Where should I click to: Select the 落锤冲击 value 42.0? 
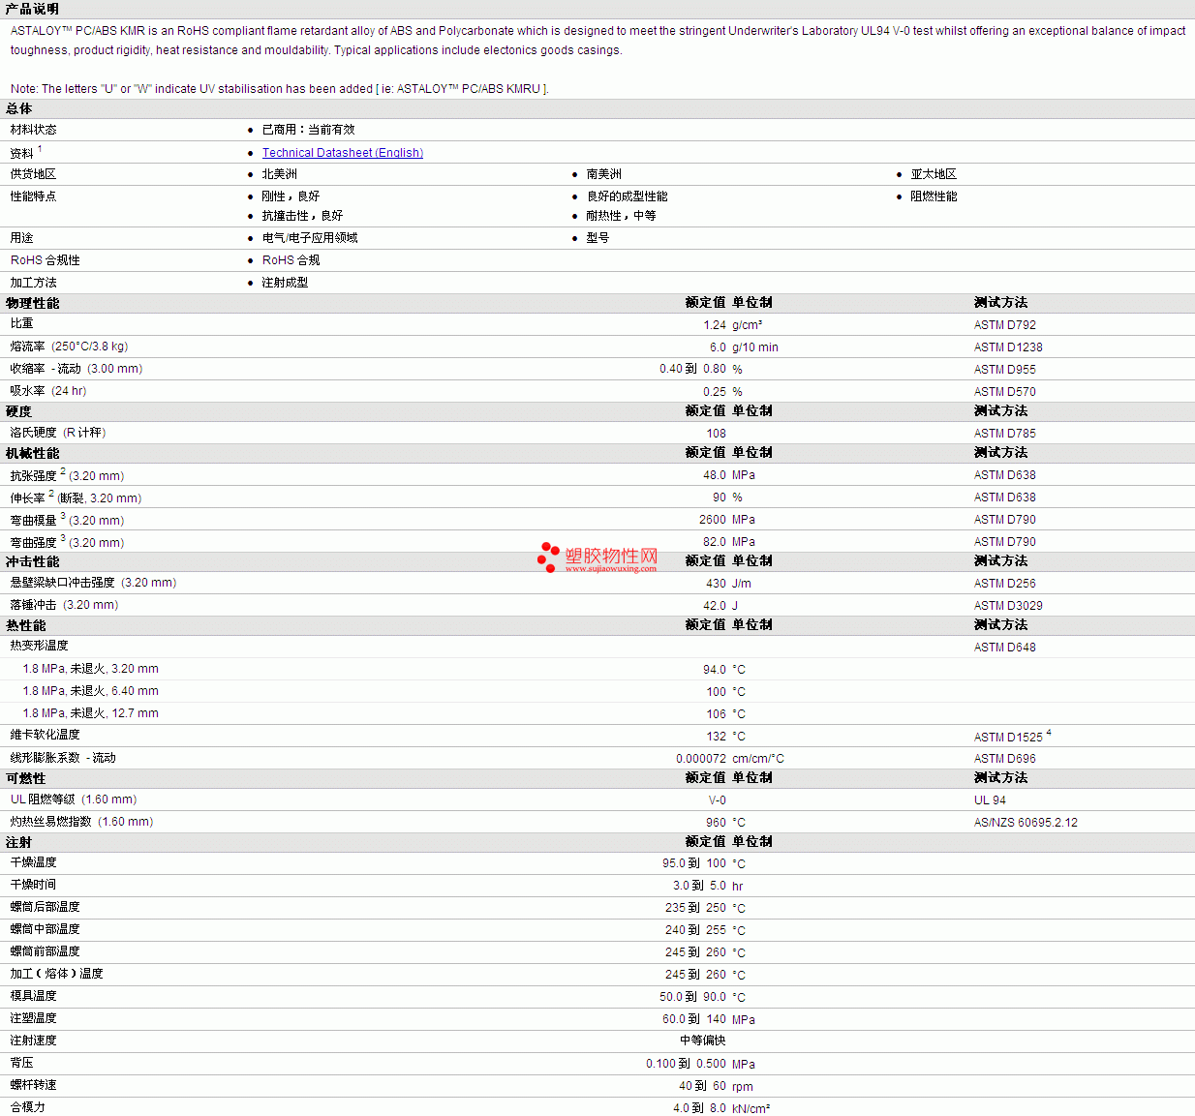(715, 606)
